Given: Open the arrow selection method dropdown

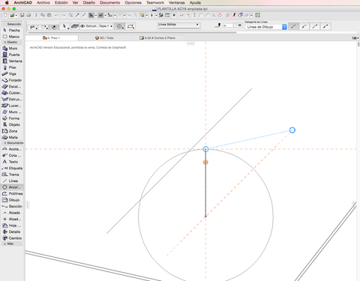Looking at the screenshot, I should click(x=64, y=26).
